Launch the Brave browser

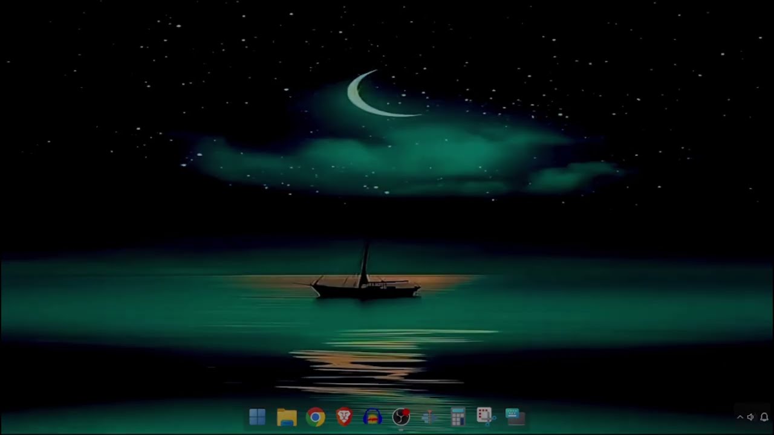coord(344,416)
